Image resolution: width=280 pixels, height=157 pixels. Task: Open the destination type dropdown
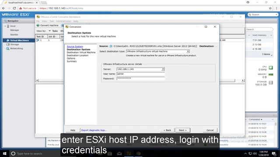[188, 51]
